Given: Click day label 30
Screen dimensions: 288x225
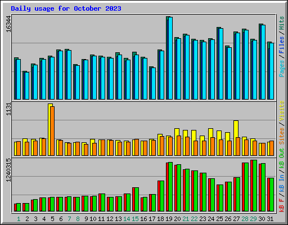Looking at the screenshot, I should pos(262,219).
